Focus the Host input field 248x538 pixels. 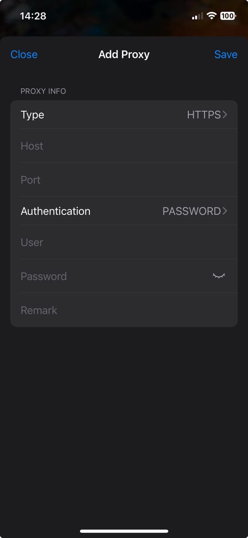pos(124,146)
